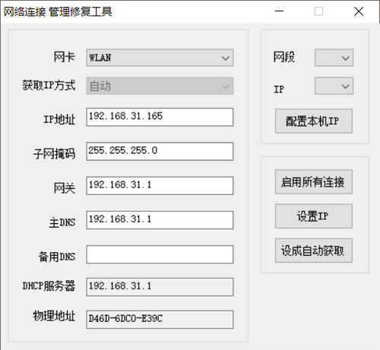
Task: Click the window title 网络连接 管理修复工具
Action: [58, 11]
